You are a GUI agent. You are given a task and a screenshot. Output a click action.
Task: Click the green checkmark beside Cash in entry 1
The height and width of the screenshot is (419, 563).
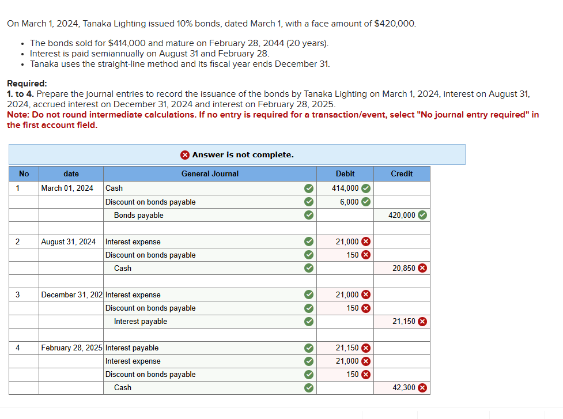309,188
